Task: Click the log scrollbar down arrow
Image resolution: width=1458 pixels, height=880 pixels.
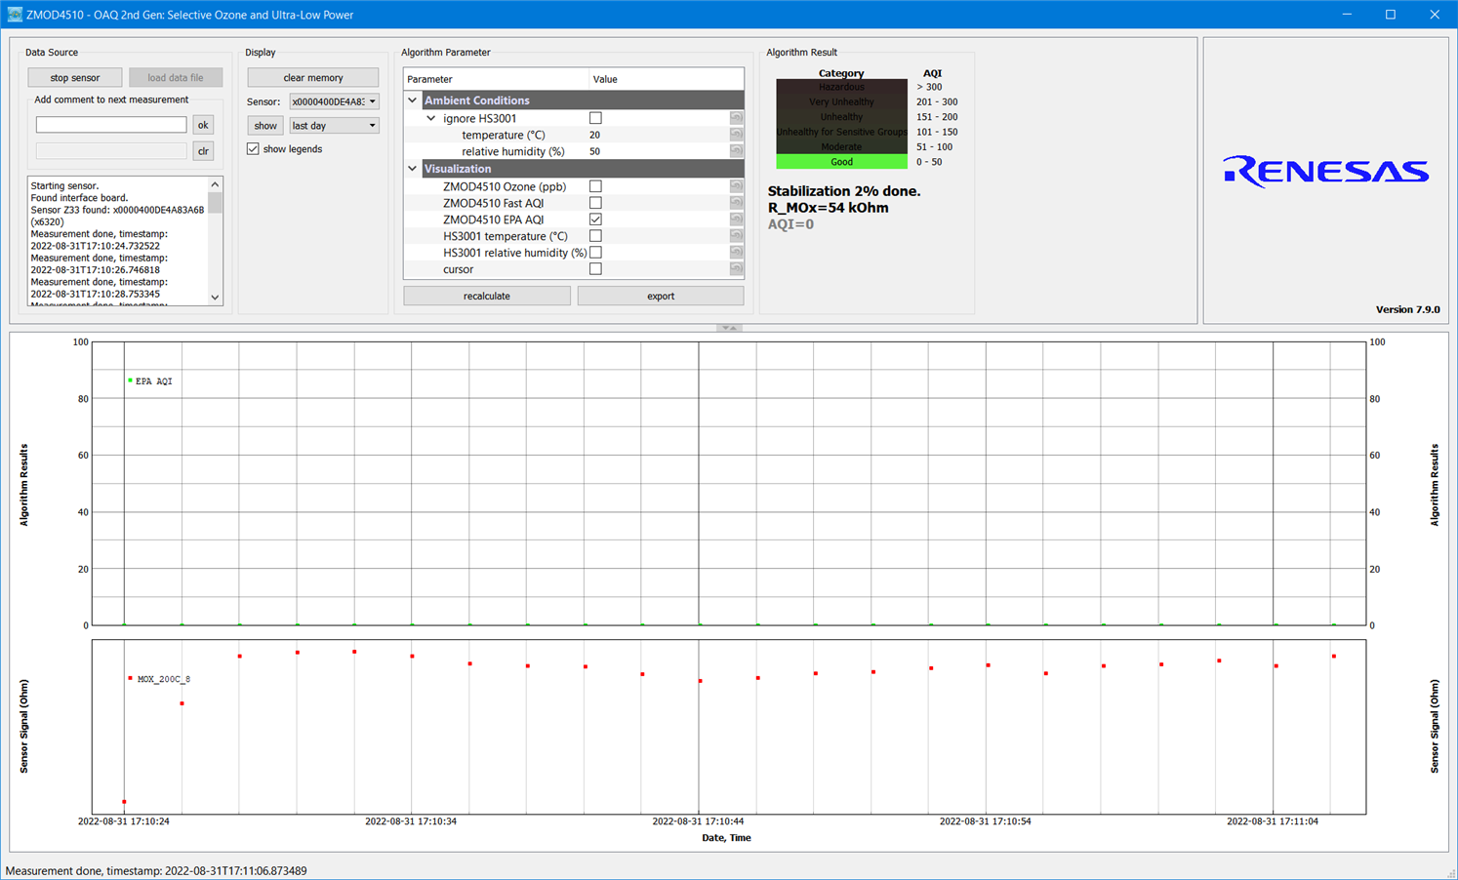Action: (x=215, y=298)
